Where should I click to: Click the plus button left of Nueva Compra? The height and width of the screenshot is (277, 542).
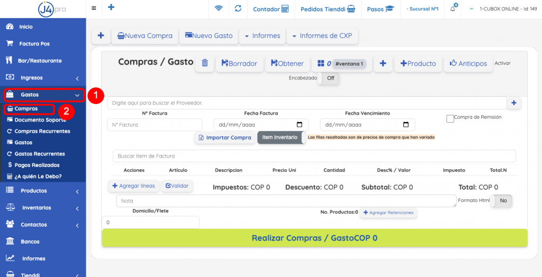(x=101, y=35)
